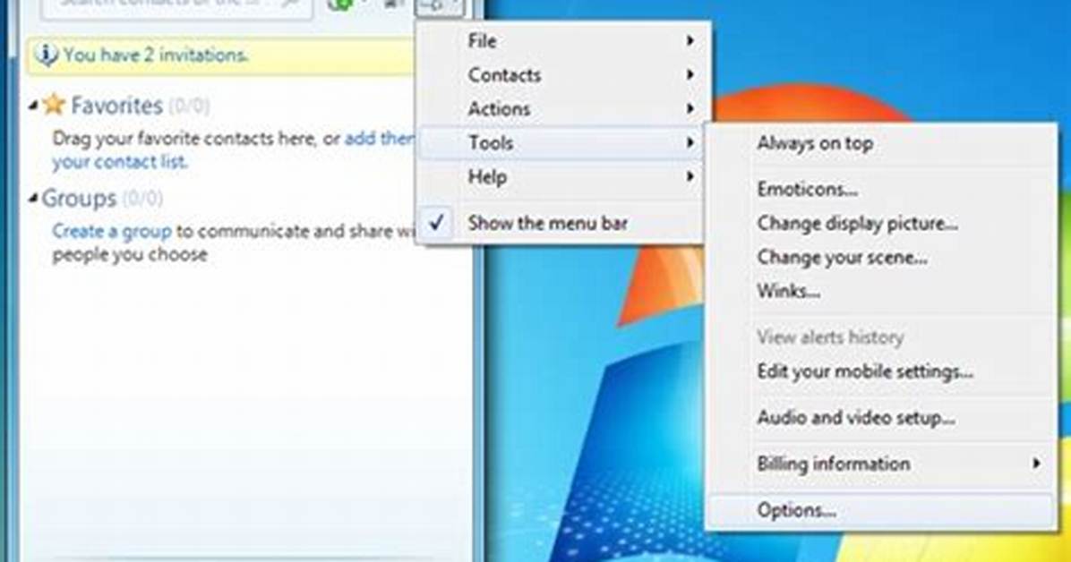Click the 'Create a group' link
The image size is (1071, 562).
tap(112, 232)
